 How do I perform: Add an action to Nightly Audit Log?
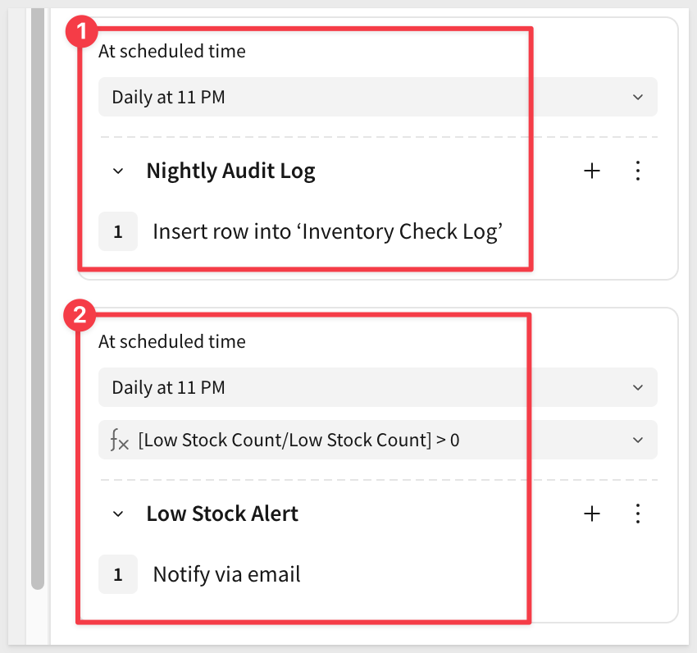tap(591, 171)
